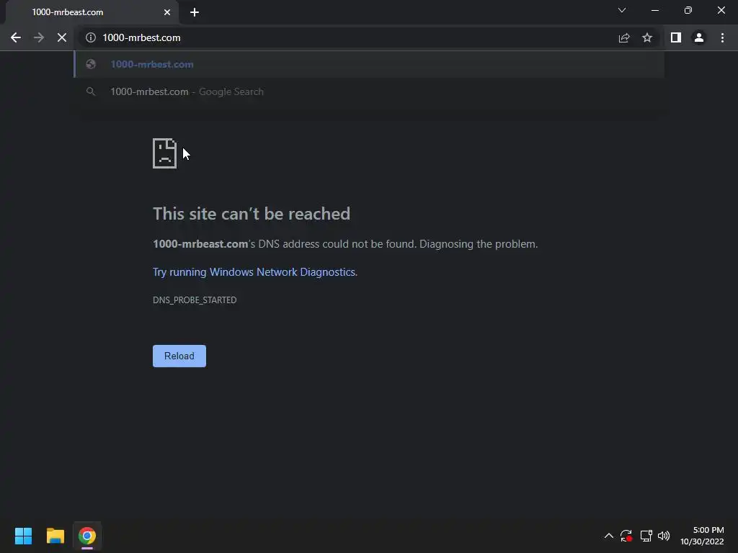Restore down the Chrome window
This screenshot has width=738, height=553.
(688, 10)
